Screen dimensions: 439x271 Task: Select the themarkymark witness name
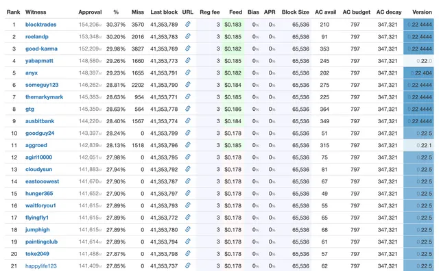[44, 97]
